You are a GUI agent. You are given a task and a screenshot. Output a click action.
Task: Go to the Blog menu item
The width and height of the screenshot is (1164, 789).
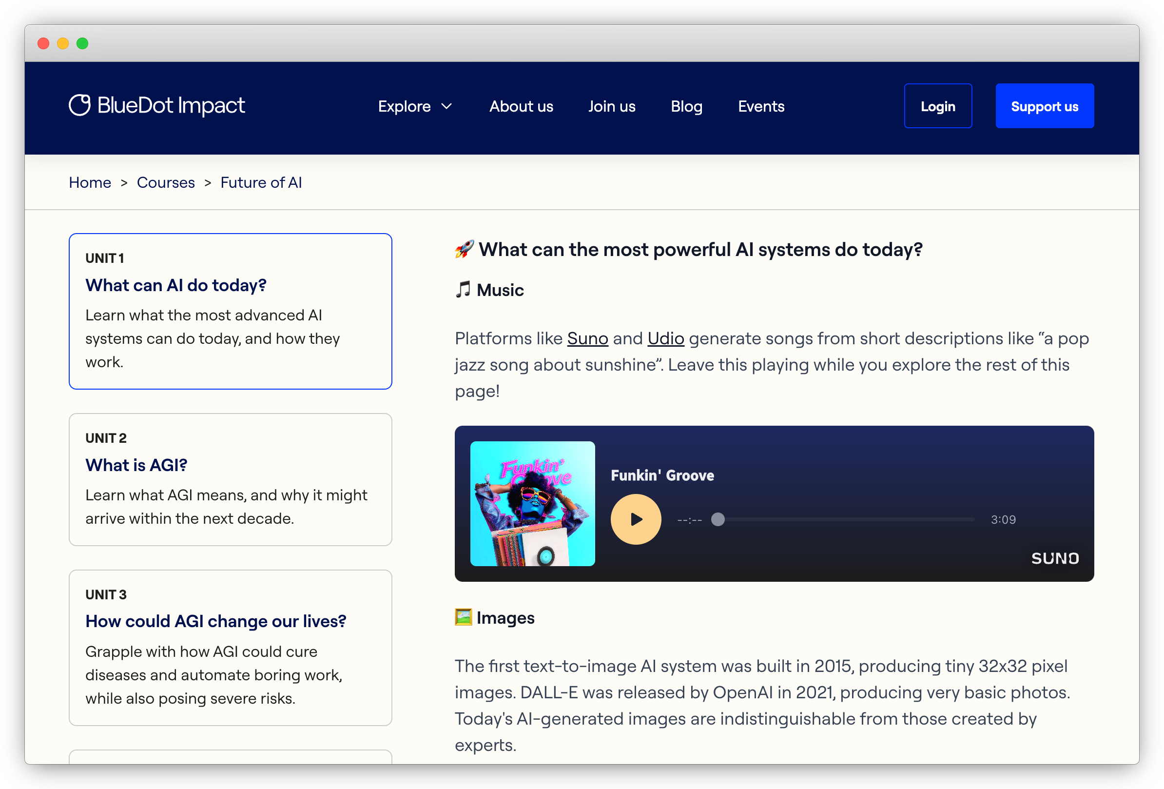pyautogui.click(x=686, y=106)
